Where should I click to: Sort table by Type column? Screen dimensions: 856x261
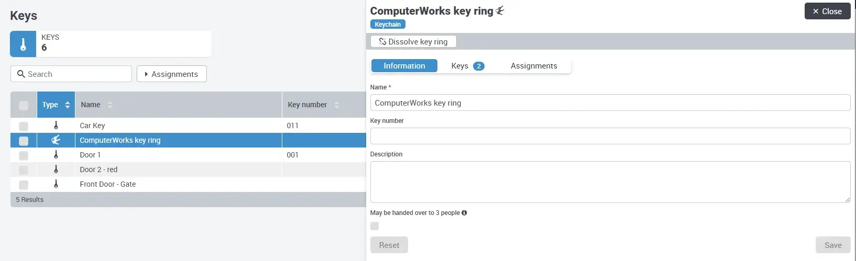pos(56,105)
